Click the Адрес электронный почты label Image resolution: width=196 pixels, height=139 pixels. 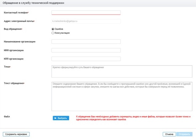[x=18, y=21]
